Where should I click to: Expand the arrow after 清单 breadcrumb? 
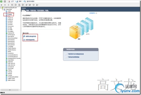[23, 2]
